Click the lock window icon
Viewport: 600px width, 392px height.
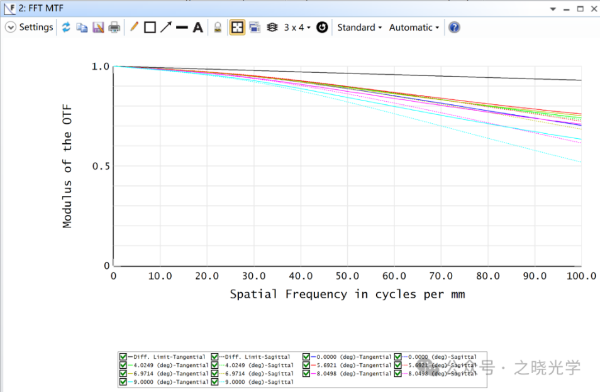point(218,28)
